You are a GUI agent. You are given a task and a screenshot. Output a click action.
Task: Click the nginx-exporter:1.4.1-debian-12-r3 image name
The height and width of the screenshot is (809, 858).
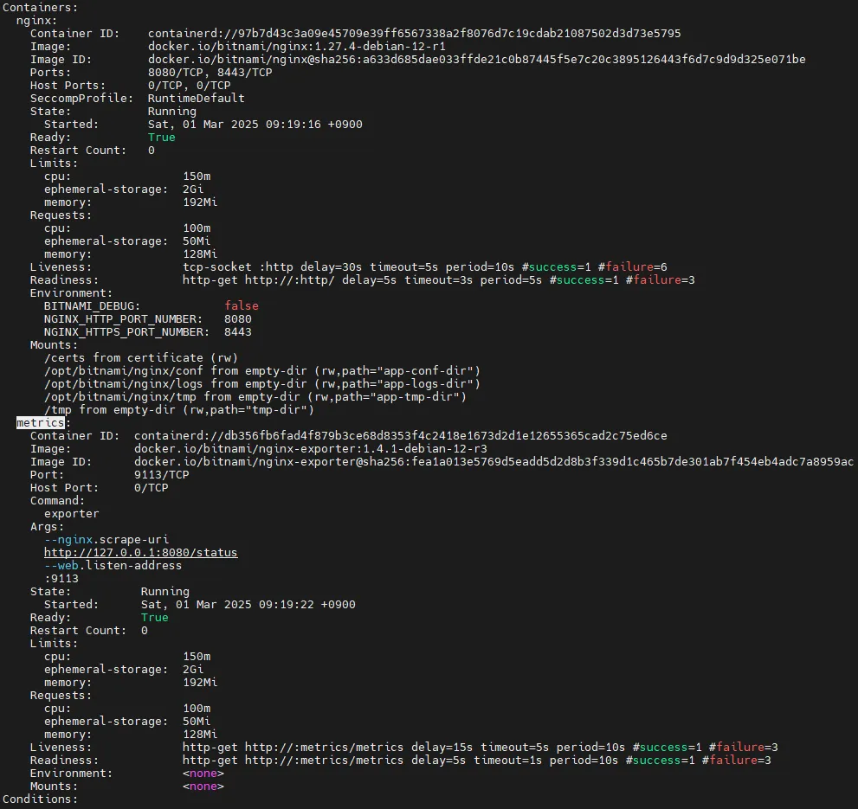pos(311,448)
